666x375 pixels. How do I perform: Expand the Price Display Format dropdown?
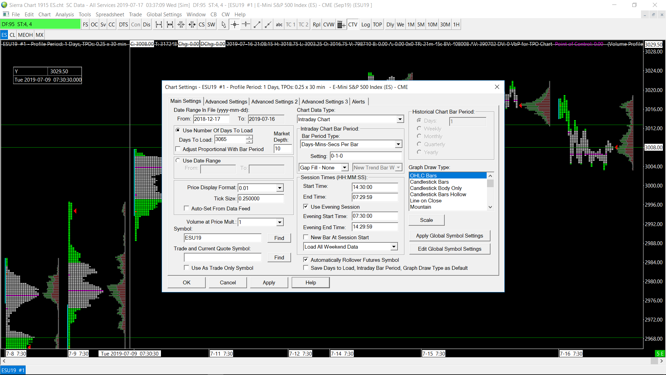(x=280, y=188)
